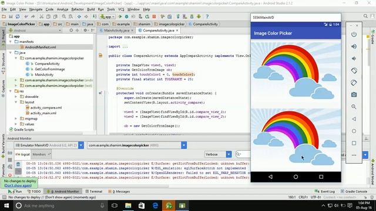This screenshot has width=376, height=211.
Task: Click emulator sidebar Home circle icon
Action: click(354, 131)
